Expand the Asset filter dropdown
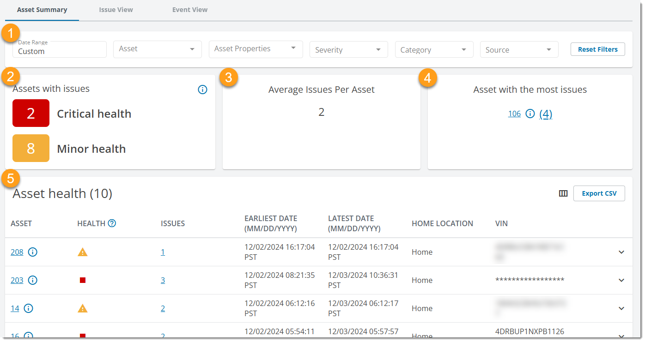Screen dimensions: 645x342 click(158, 49)
